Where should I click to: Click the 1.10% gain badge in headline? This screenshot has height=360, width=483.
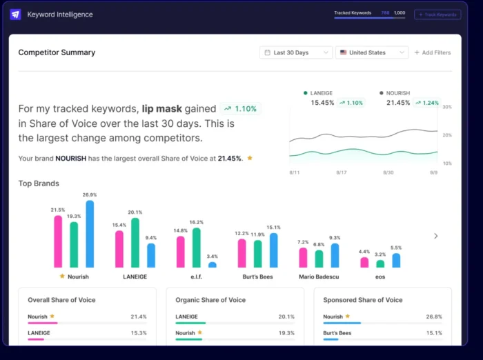click(240, 109)
